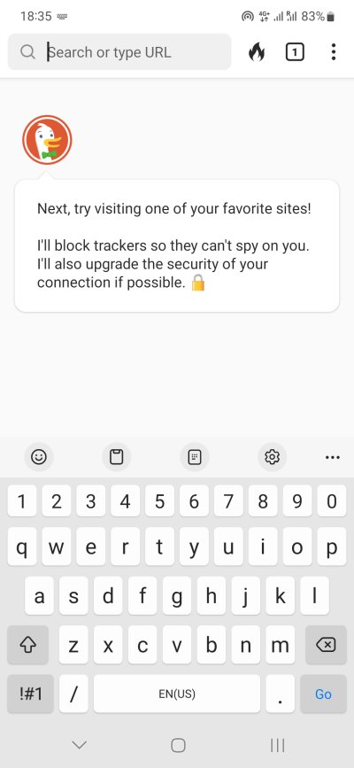Image resolution: width=354 pixels, height=768 pixels.
Task: Tap the search magnifier icon in address bar
Action: coord(28,52)
